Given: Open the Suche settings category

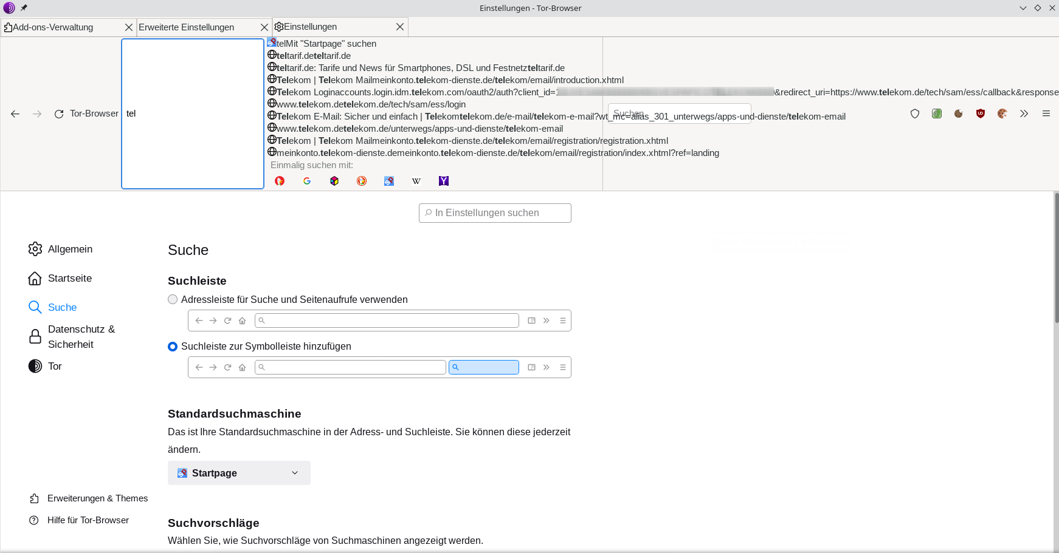Looking at the screenshot, I should tap(53, 307).
